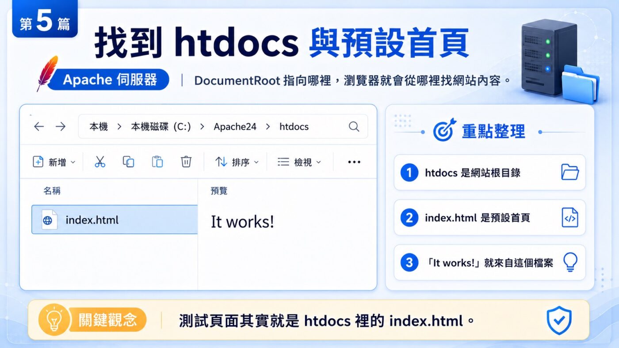Click the Cut scissors icon
619x348 pixels.
tap(100, 162)
